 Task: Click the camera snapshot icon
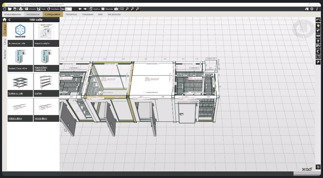[116, 9]
